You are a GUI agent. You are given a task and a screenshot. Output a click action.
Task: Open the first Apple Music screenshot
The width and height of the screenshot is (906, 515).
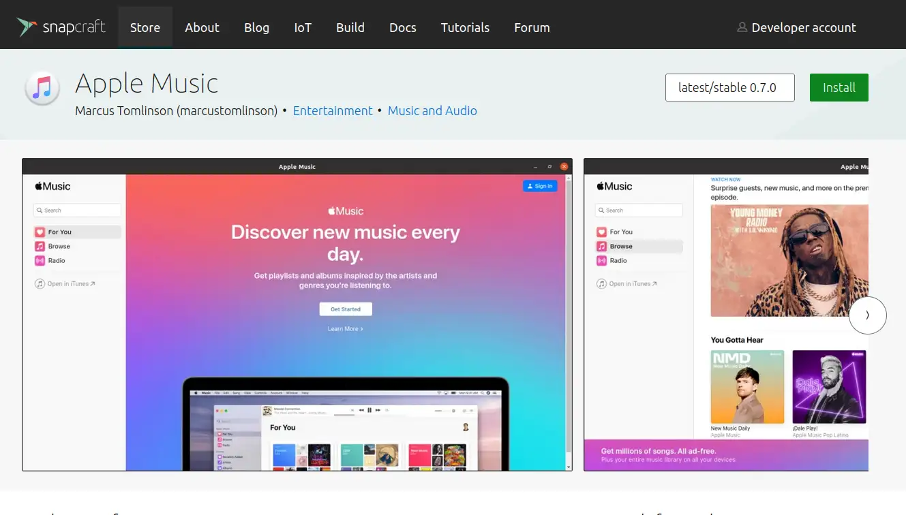[x=297, y=315]
